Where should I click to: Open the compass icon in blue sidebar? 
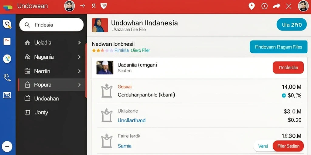click(x=7, y=59)
